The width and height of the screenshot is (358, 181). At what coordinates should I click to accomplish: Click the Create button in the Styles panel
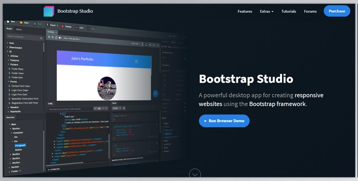pos(117,108)
